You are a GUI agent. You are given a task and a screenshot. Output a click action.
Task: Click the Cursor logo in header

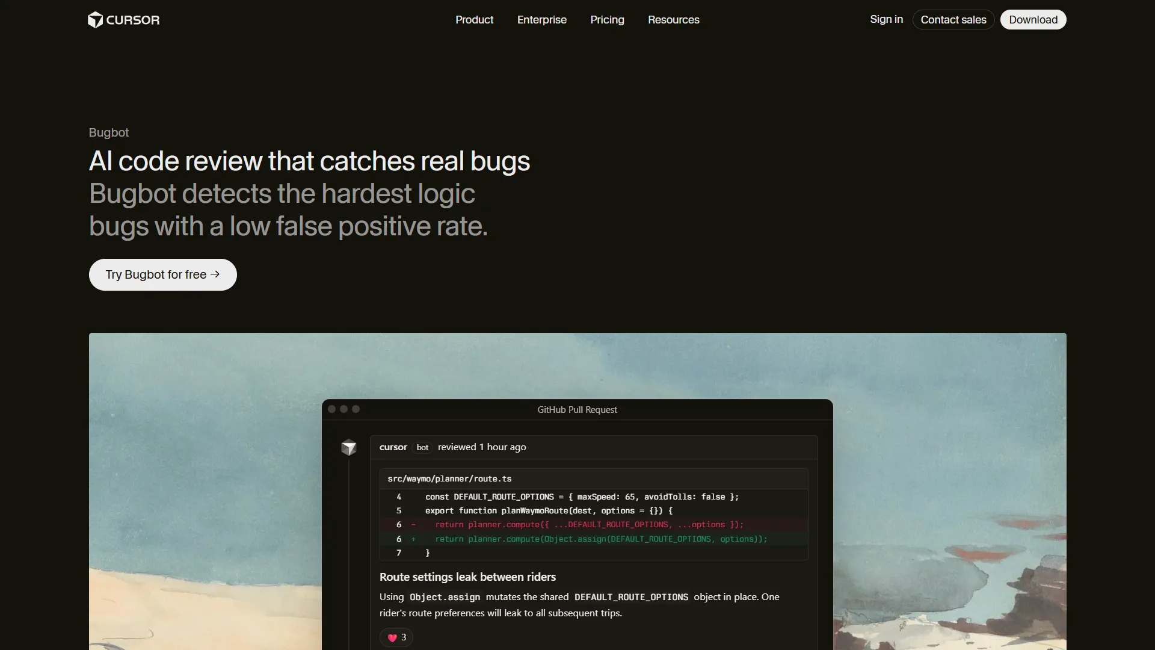tap(124, 20)
